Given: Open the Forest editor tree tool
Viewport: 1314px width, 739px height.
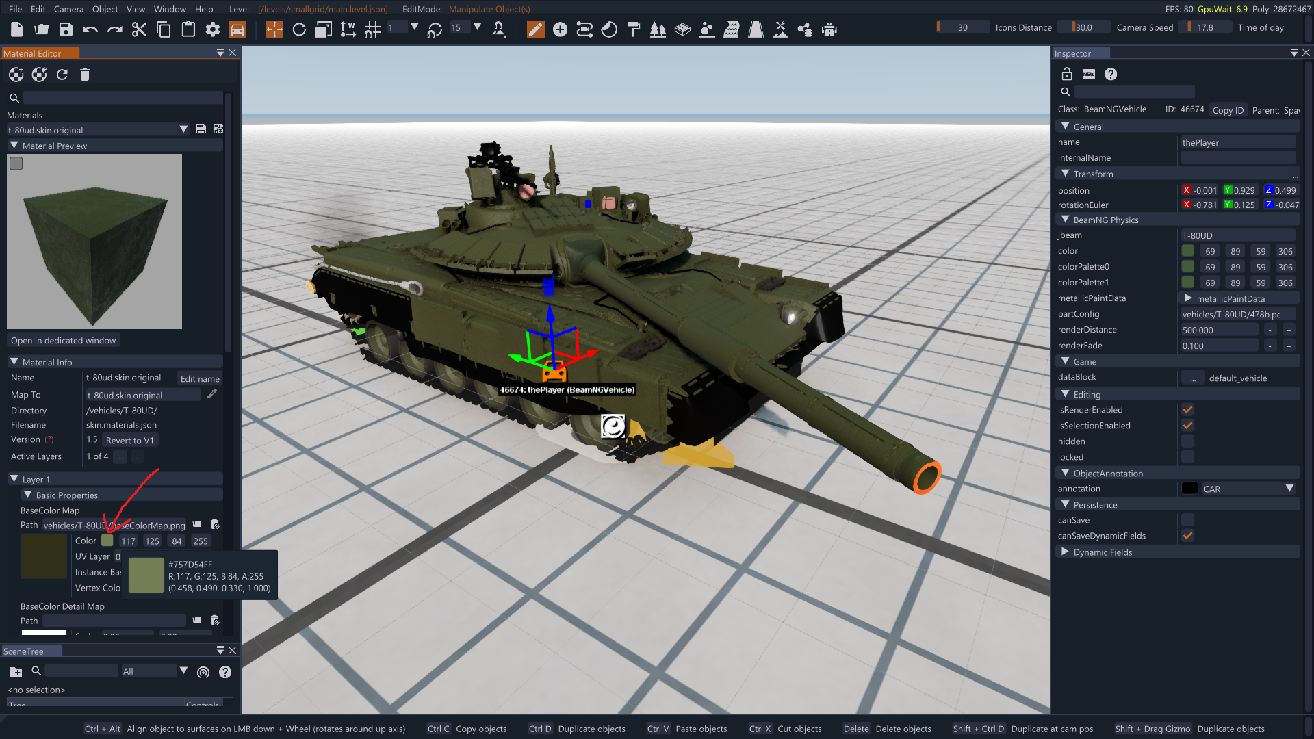Looking at the screenshot, I should (x=658, y=29).
